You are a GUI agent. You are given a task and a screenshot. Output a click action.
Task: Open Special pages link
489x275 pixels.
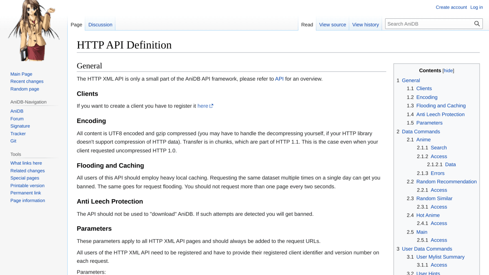click(25, 178)
